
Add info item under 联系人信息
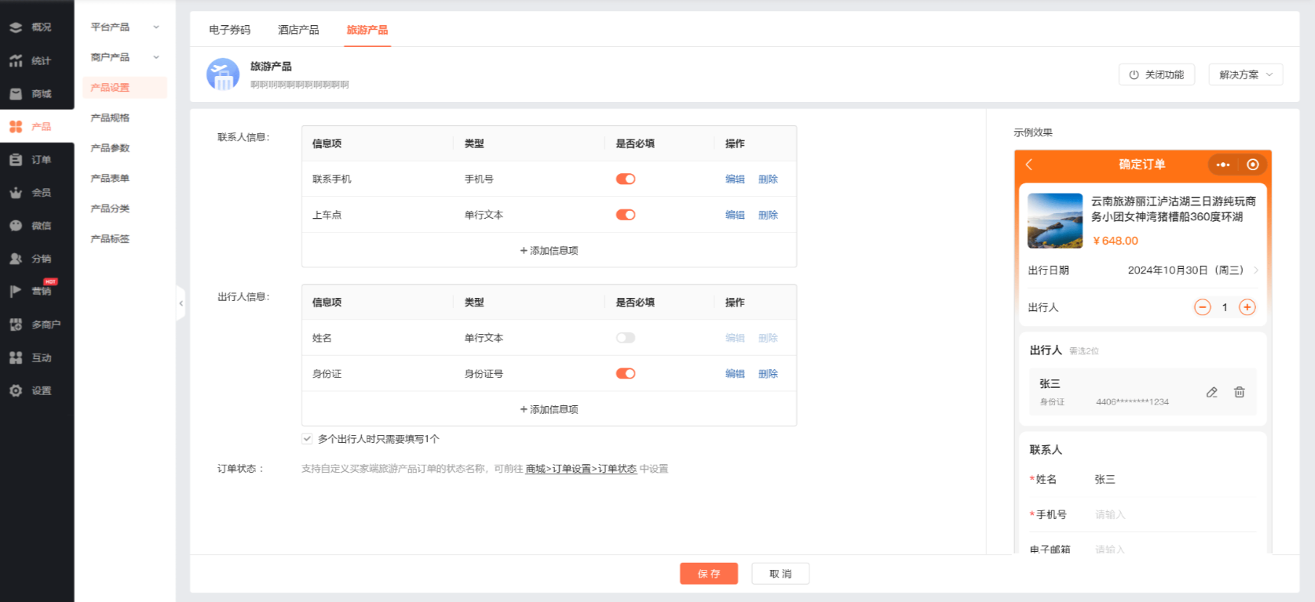pos(549,251)
